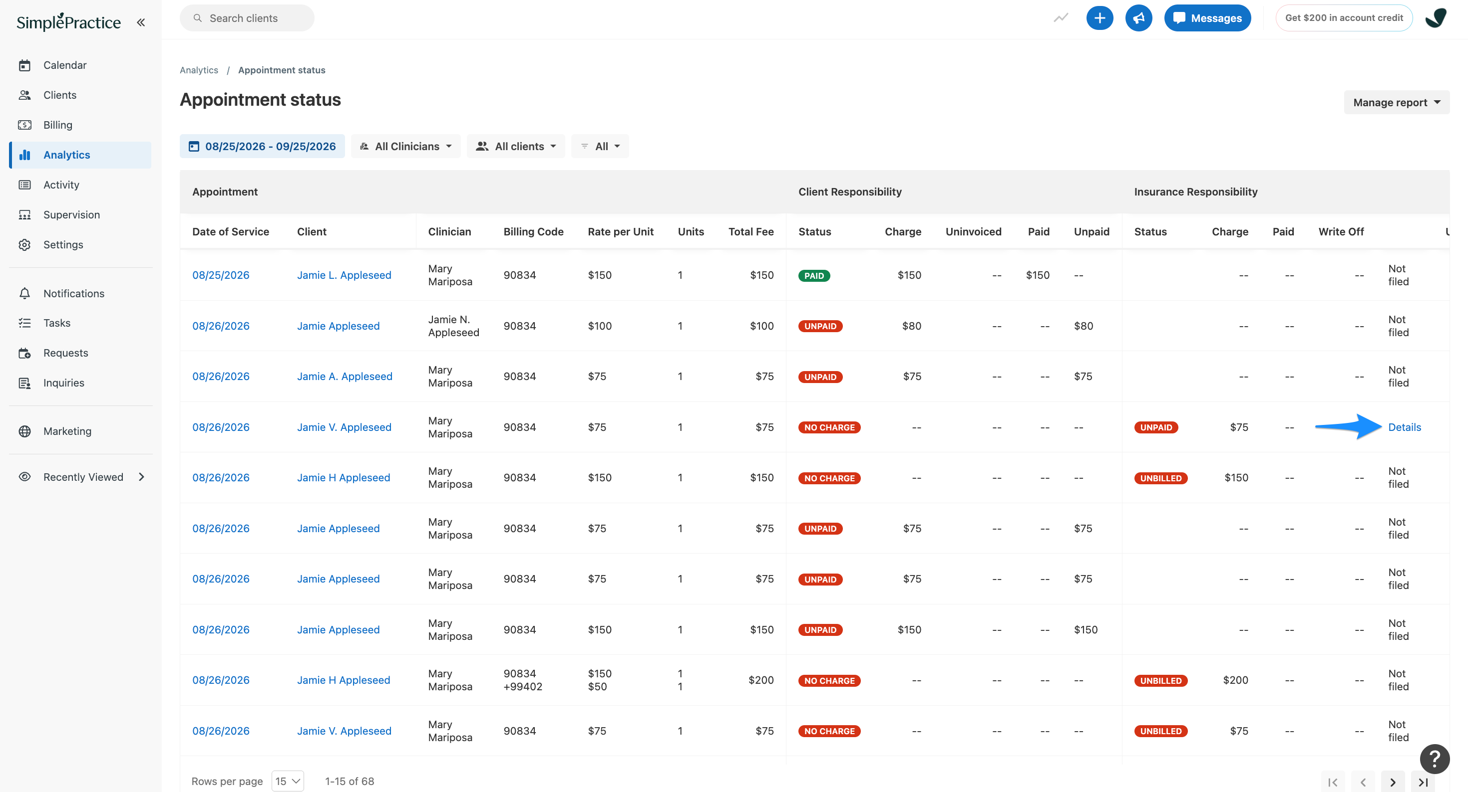View Notifications bell item
Image resolution: width=1468 pixels, height=792 pixels.
coord(80,293)
